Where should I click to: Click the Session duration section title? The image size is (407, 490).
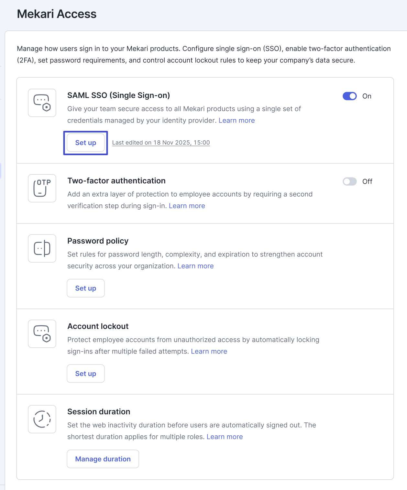tap(99, 412)
